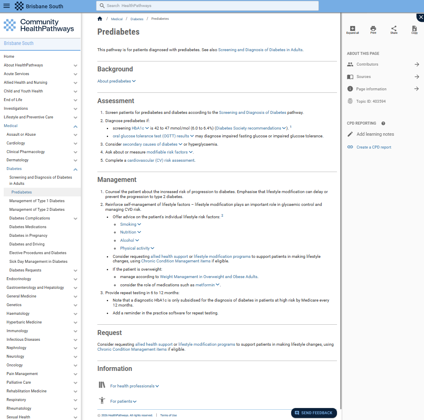Collapse the Diabetes sidebar section
Viewport: 424px width, 420px height.
tap(75, 169)
